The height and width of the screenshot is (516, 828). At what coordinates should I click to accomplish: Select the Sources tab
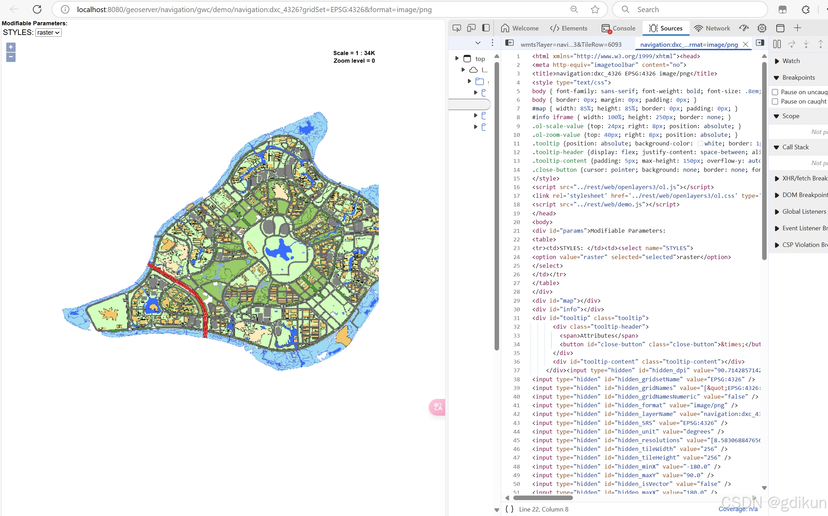(x=665, y=28)
